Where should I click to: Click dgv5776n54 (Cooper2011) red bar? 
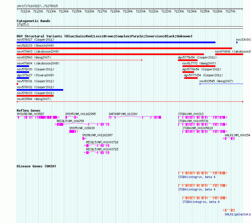point(188,72)
